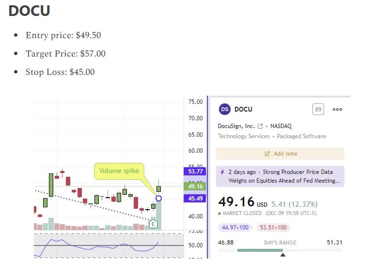Click the day's range triangle marker
This screenshot has height=273, width=374.
(x=283, y=255)
